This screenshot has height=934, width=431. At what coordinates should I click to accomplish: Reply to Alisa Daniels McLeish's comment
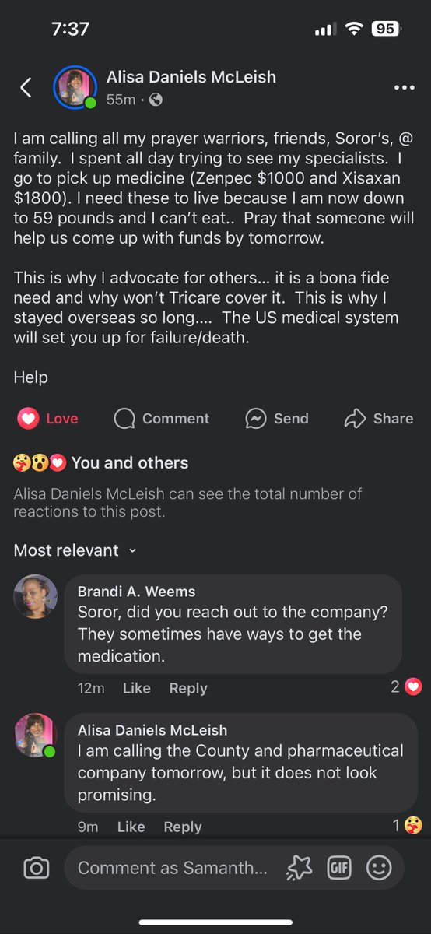(183, 827)
